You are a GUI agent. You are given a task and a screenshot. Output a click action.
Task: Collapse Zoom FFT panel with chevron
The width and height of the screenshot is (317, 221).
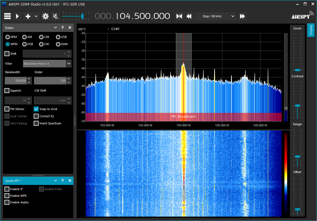pyautogui.click(x=56, y=181)
